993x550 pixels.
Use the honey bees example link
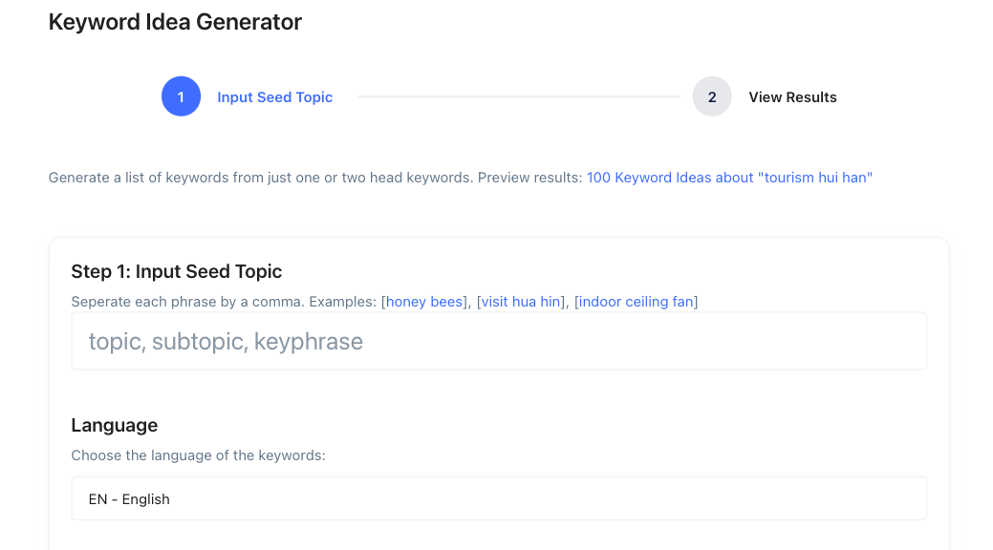point(424,302)
